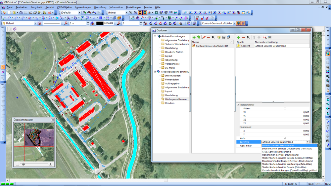Click the red pin icon in Thema toolbar
Viewport: 331px width, 186px height.
(x=204, y=37)
